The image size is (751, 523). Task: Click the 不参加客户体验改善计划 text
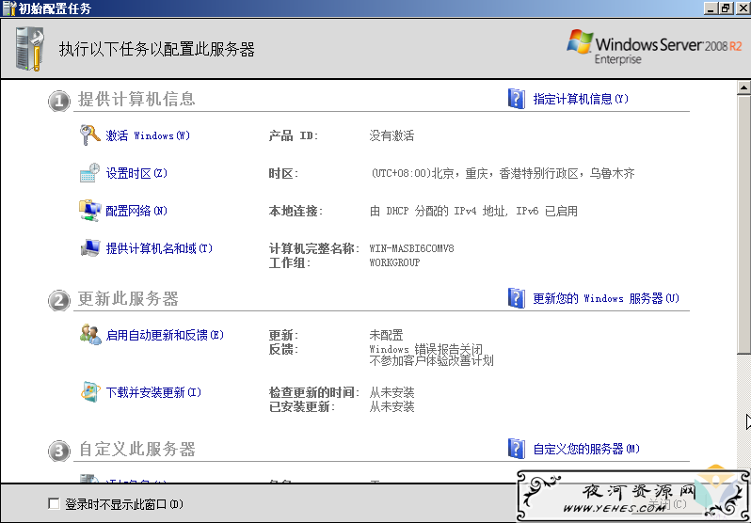click(x=431, y=360)
